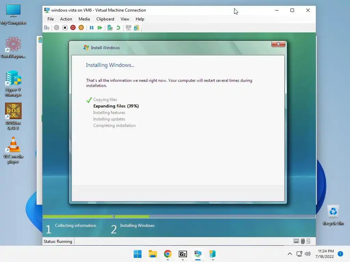Screen dimensions: 350x262
Task: Click the greyed-out enhanced session icon
Action: pos(129,28)
